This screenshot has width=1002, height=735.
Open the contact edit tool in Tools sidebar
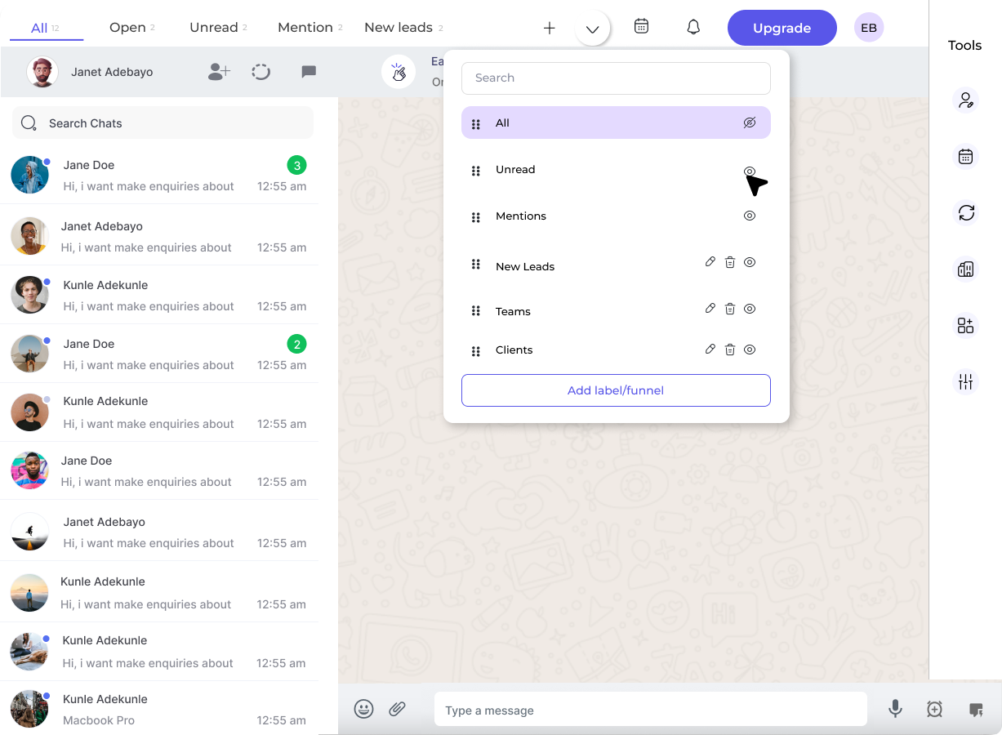966,100
